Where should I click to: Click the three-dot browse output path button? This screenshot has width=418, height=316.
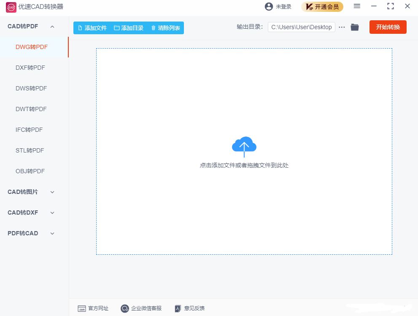coord(342,27)
